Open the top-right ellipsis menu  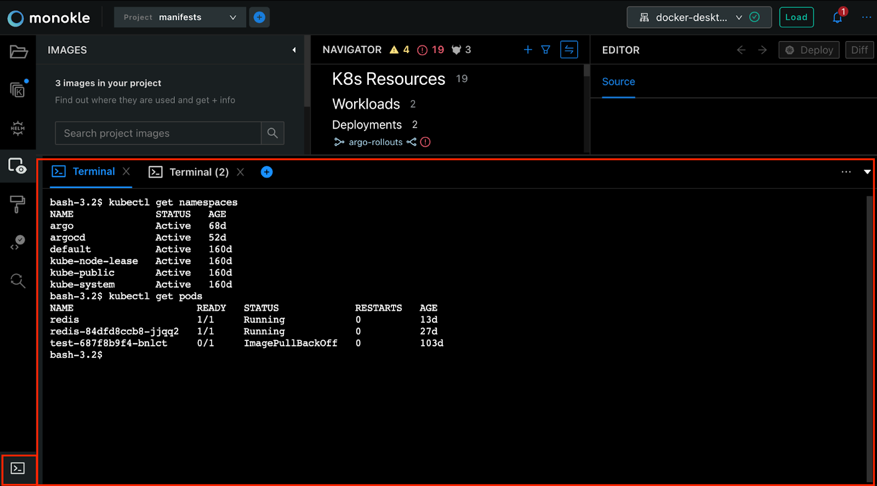(x=867, y=18)
